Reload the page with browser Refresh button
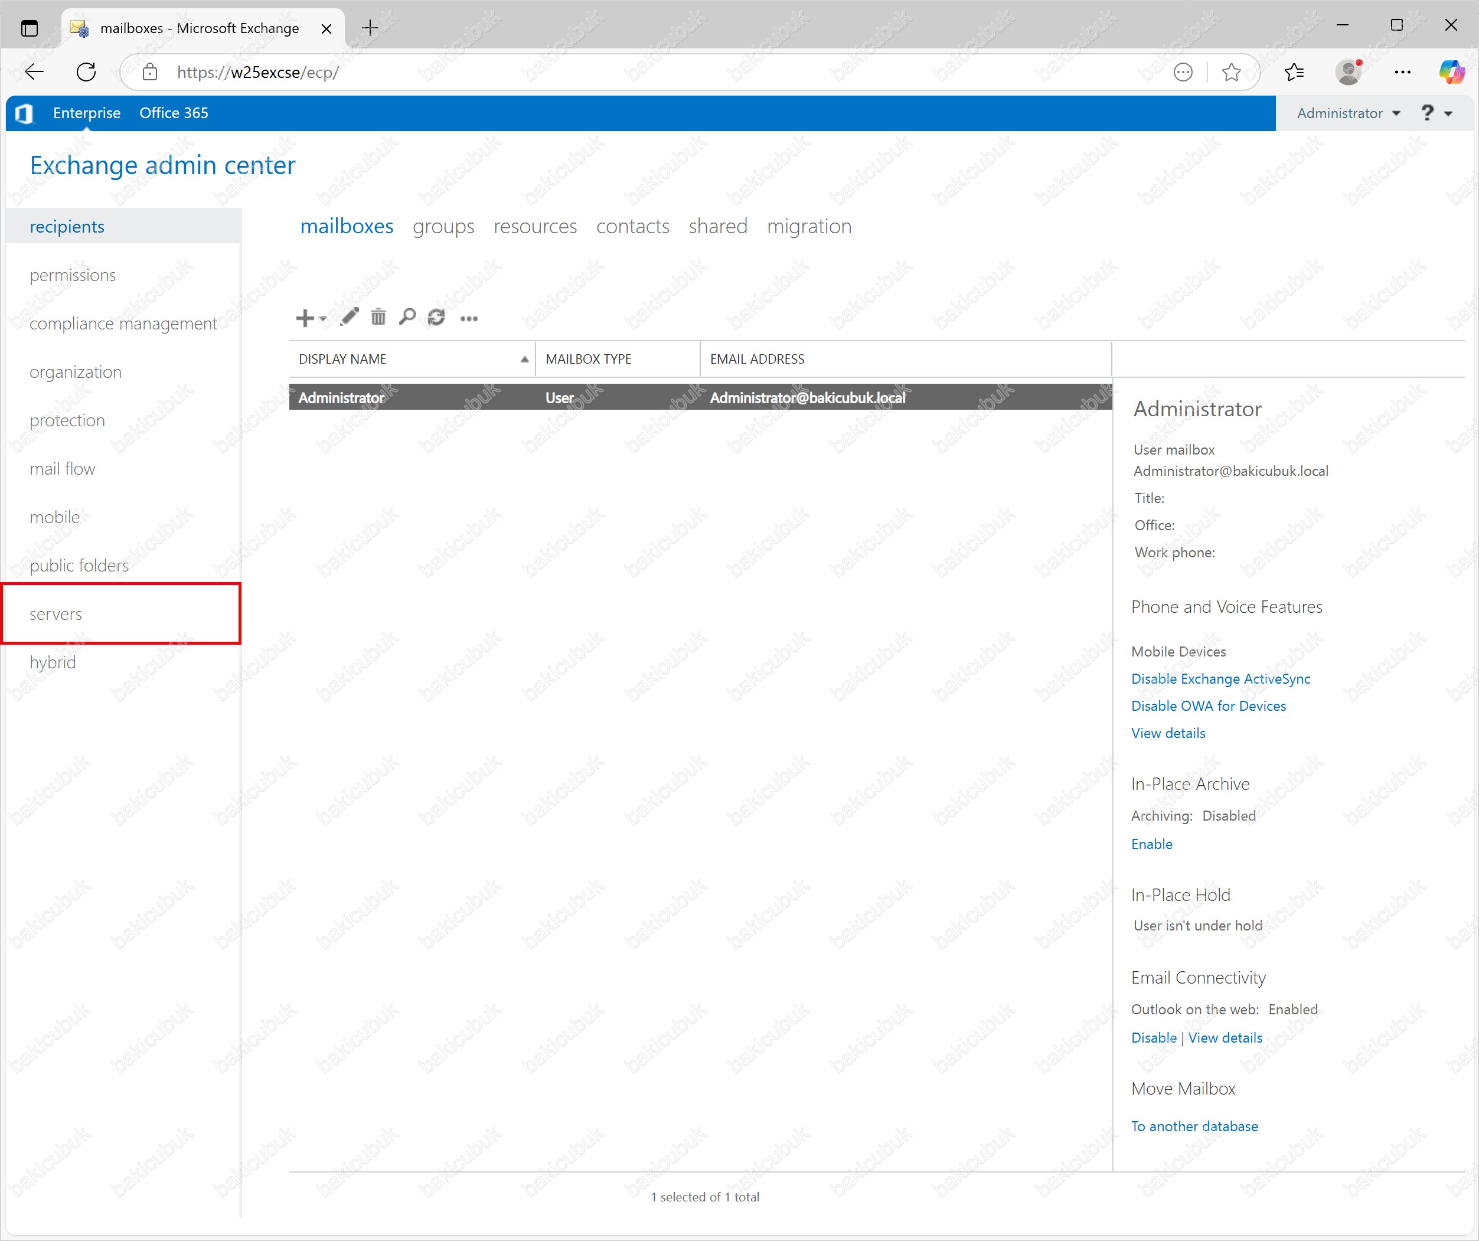This screenshot has height=1241, width=1479. pyautogui.click(x=86, y=72)
